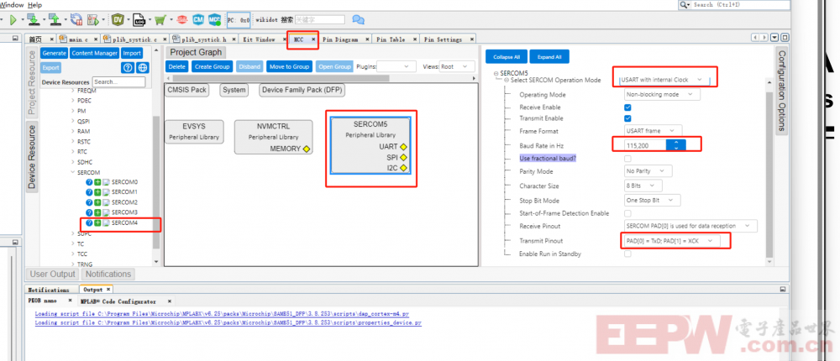Enable Use fractional baud checkbox
840x361 pixels.
[x=627, y=159]
